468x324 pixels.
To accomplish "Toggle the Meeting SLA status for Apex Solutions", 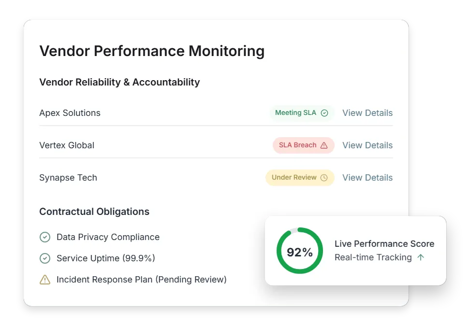I will pos(302,113).
